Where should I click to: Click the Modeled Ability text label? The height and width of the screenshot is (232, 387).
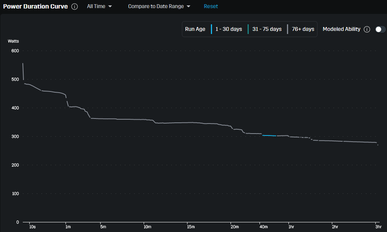pyautogui.click(x=341, y=29)
